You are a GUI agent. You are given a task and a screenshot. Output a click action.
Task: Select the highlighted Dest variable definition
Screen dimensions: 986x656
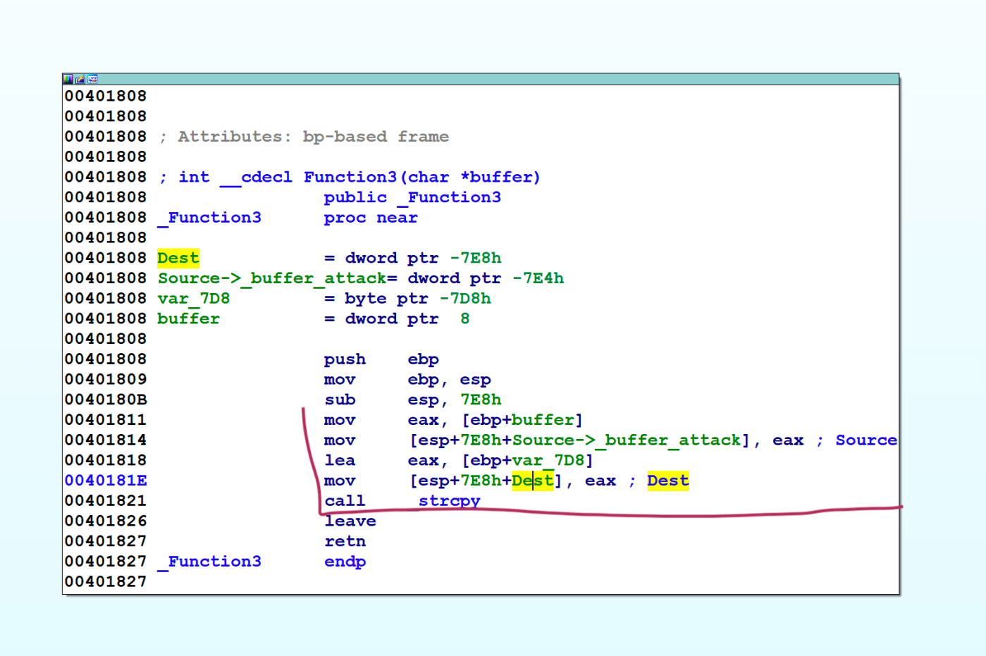point(178,258)
